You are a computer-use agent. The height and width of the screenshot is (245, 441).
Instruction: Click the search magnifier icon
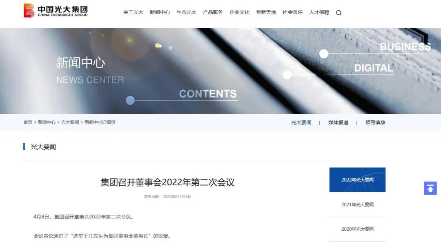tap(339, 13)
